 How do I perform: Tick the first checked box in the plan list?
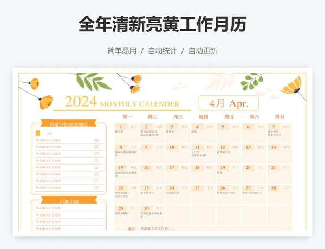pyautogui.click(x=96, y=140)
